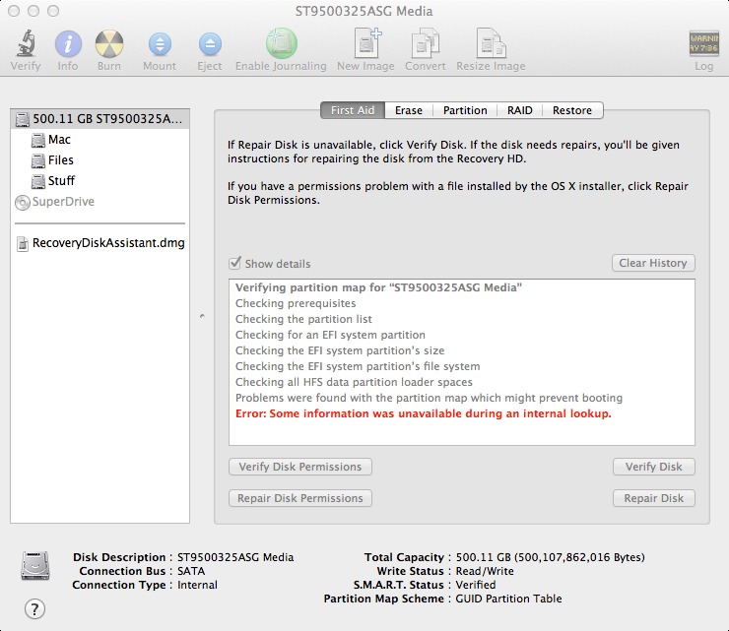Click the Resize Image toolbar icon
This screenshot has height=631, width=729.
pos(491,43)
